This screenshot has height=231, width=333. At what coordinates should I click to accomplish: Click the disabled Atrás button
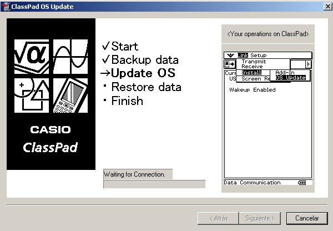coord(218,218)
